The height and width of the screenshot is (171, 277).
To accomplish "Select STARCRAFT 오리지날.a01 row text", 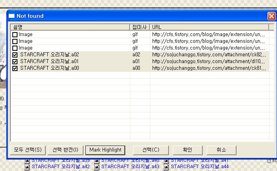I will pyautogui.click(x=49, y=61).
